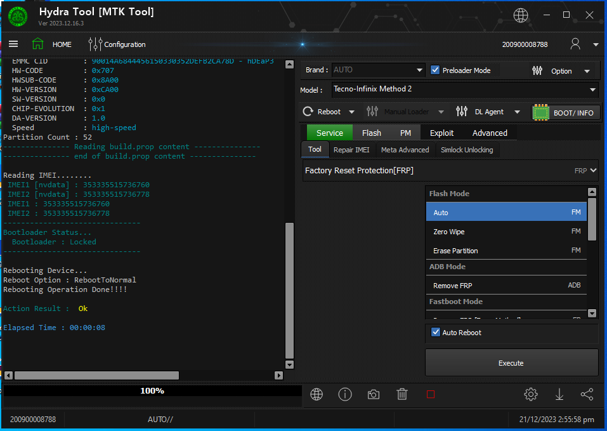607x431 pixels.
Task: Select Auto flash mode option
Action: [x=506, y=212]
